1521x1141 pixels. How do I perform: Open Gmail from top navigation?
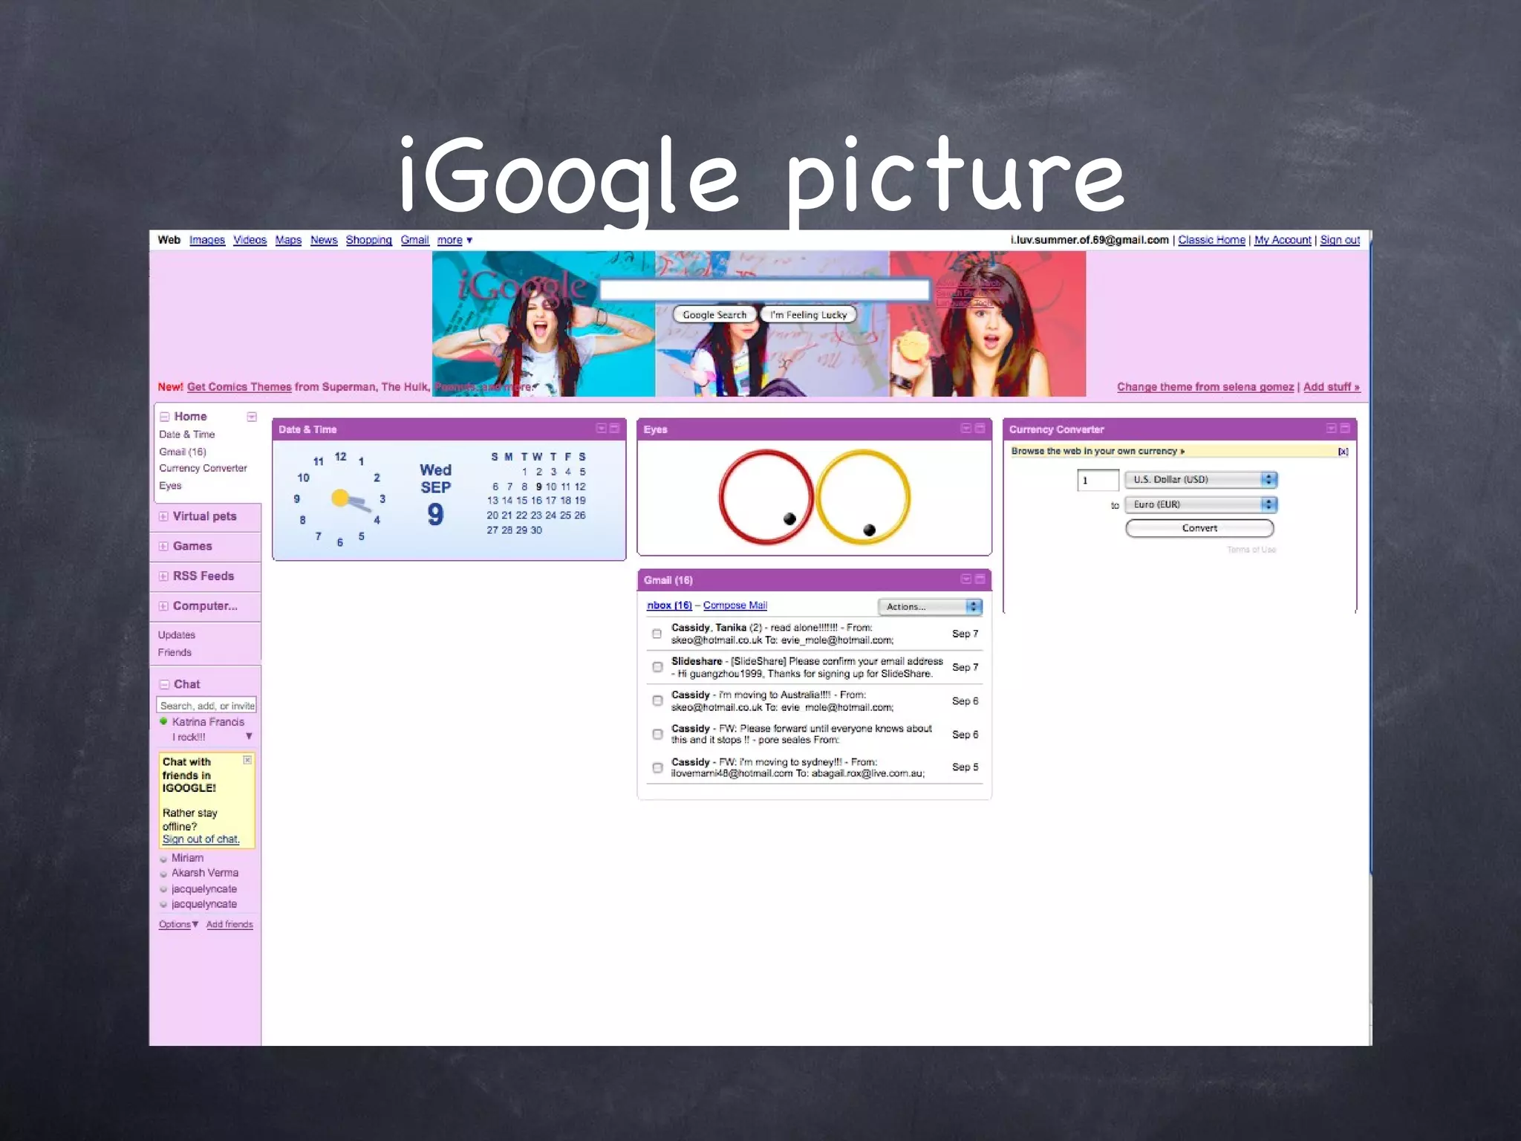[x=414, y=240]
